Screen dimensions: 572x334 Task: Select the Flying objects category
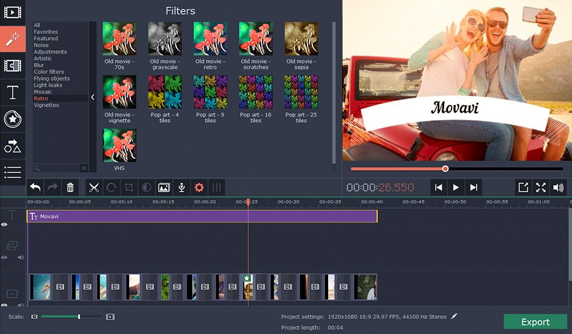click(x=51, y=79)
